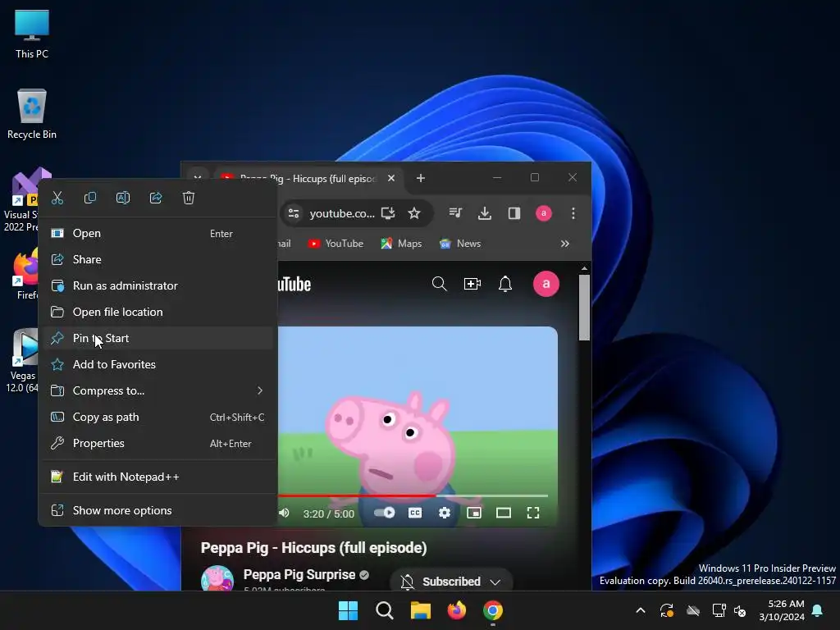Click Show more options
Viewport: 840px width, 630px height.
point(158,510)
